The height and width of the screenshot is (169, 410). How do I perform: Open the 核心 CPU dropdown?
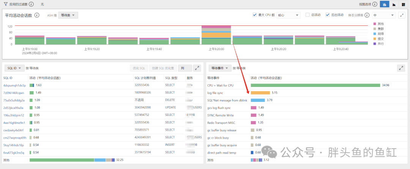coord(289,15)
